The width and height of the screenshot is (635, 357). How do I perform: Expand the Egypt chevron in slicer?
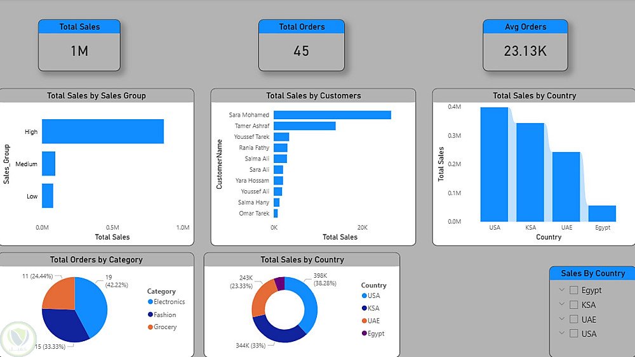click(562, 290)
